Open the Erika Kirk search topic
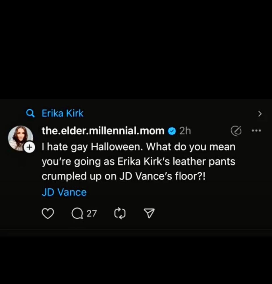 (63, 114)
